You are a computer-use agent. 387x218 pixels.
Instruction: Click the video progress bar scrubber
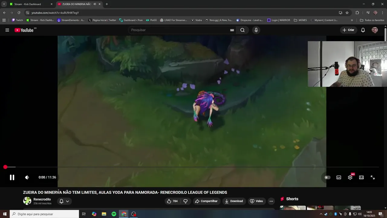[5, 167]
